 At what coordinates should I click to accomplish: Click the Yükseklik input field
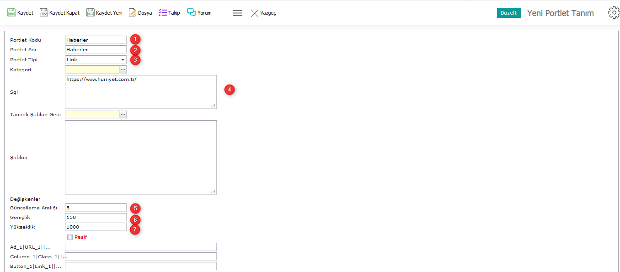(x=96, y=227)
